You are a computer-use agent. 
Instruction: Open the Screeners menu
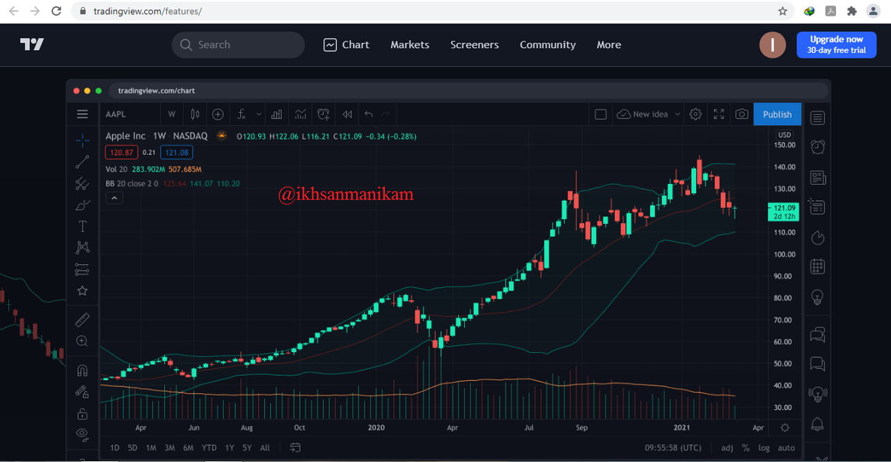point(475,44)
